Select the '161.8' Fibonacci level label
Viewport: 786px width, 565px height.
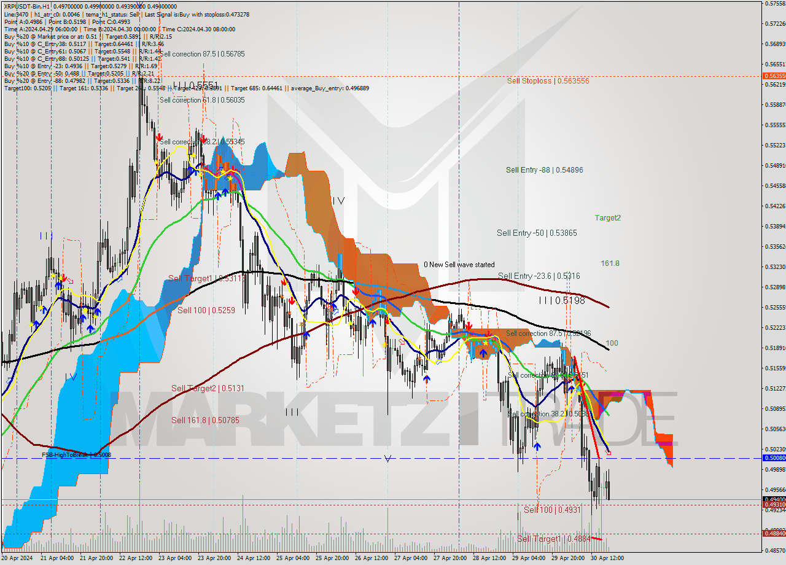tap(610, 263)
